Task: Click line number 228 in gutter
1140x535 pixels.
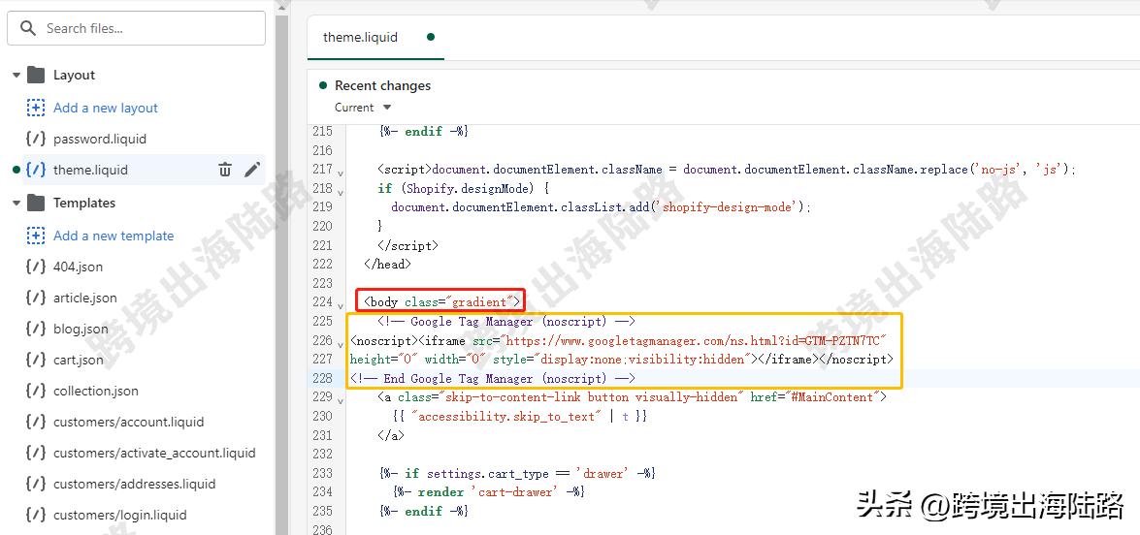Action: pos(322,378)
